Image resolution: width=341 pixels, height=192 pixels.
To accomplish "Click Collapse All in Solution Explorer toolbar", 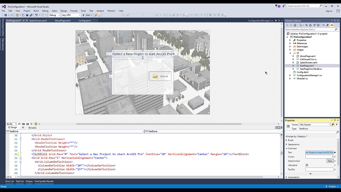I will tap(314, 25).
